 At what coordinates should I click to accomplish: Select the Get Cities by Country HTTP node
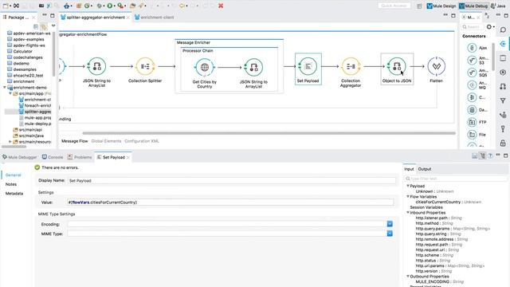click(x=205, y=67)
